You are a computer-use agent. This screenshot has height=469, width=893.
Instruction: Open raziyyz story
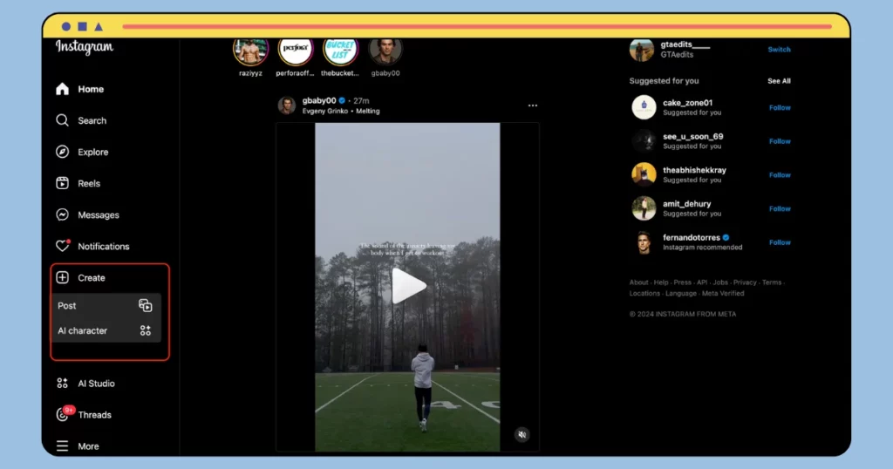point(250,51)
